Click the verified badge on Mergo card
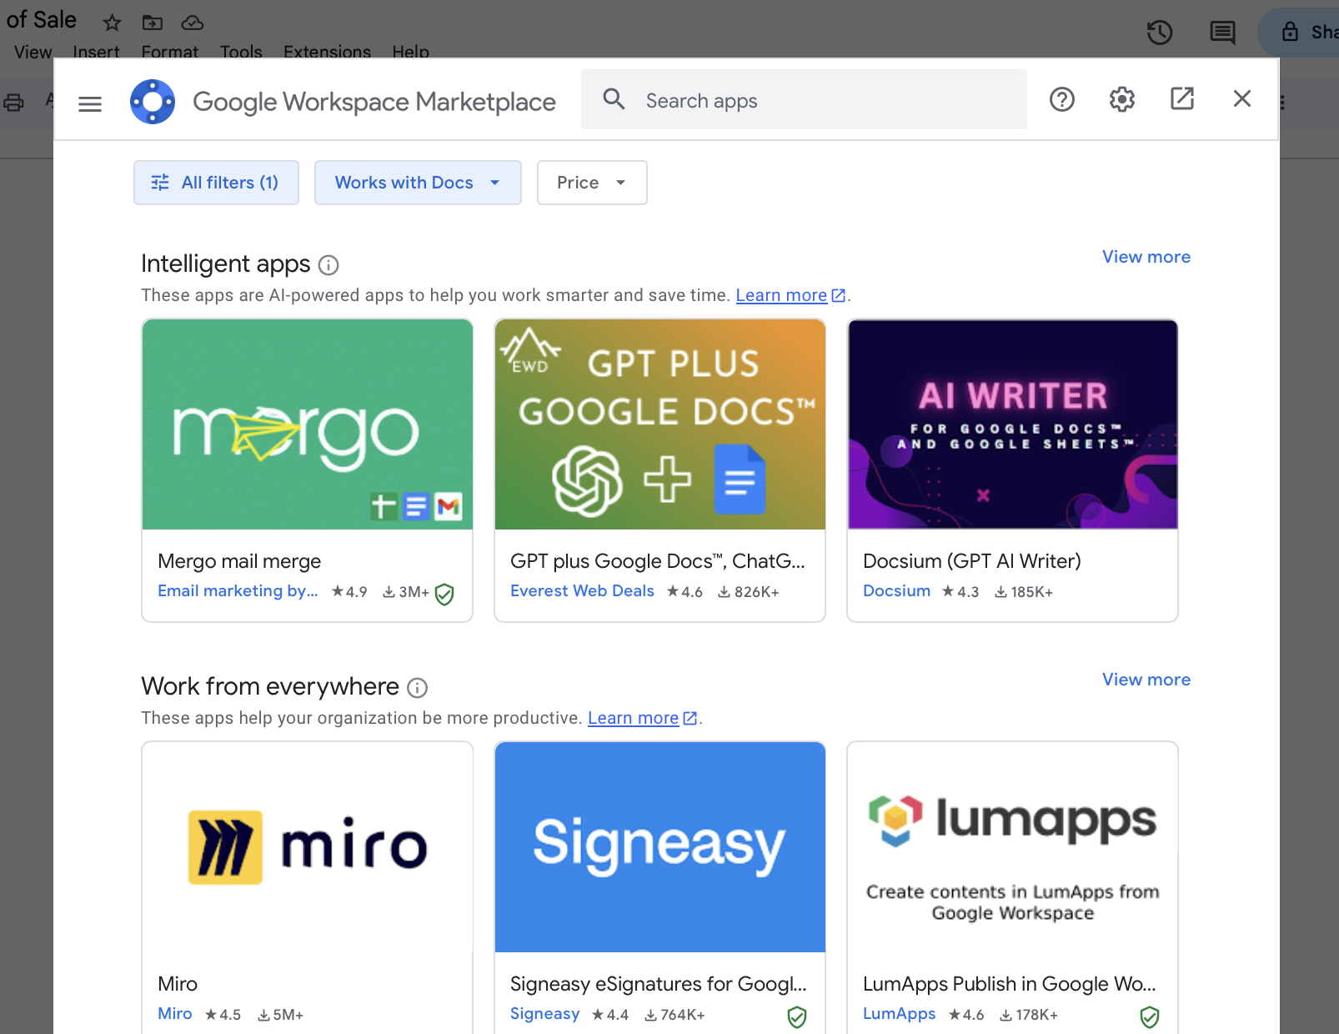 click(x=444, y=594)
